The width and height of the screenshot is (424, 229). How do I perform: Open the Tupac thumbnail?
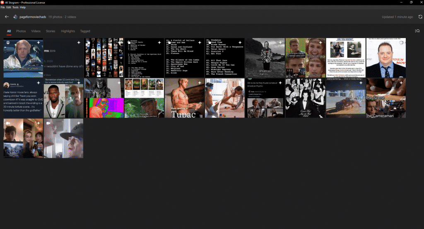[184, 98]
